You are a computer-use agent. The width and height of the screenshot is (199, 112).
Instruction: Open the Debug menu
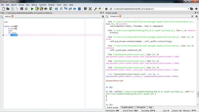click(x=34, y=5)
